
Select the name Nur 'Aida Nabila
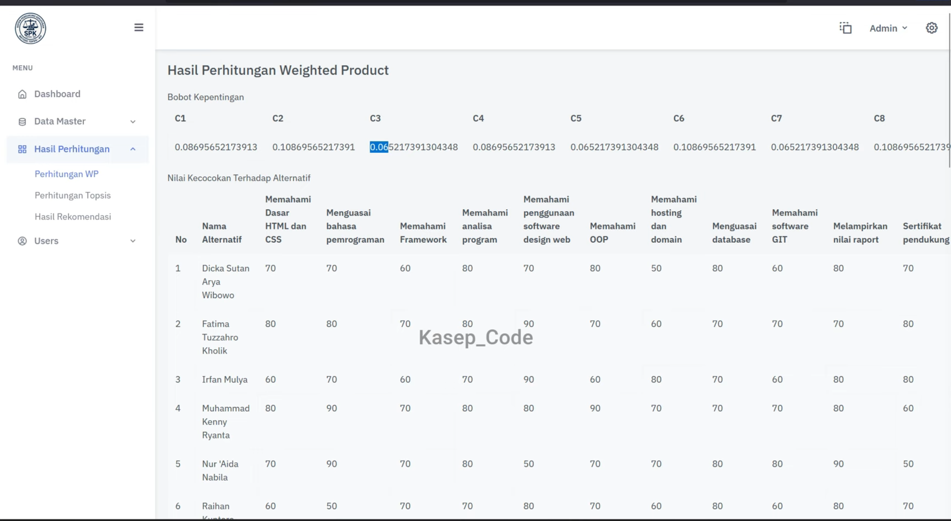click(220, 470)
